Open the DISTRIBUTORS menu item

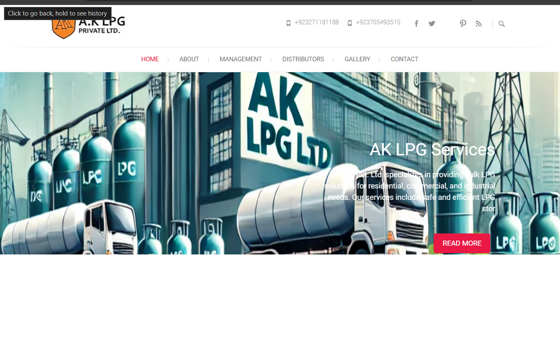point(303,59)
